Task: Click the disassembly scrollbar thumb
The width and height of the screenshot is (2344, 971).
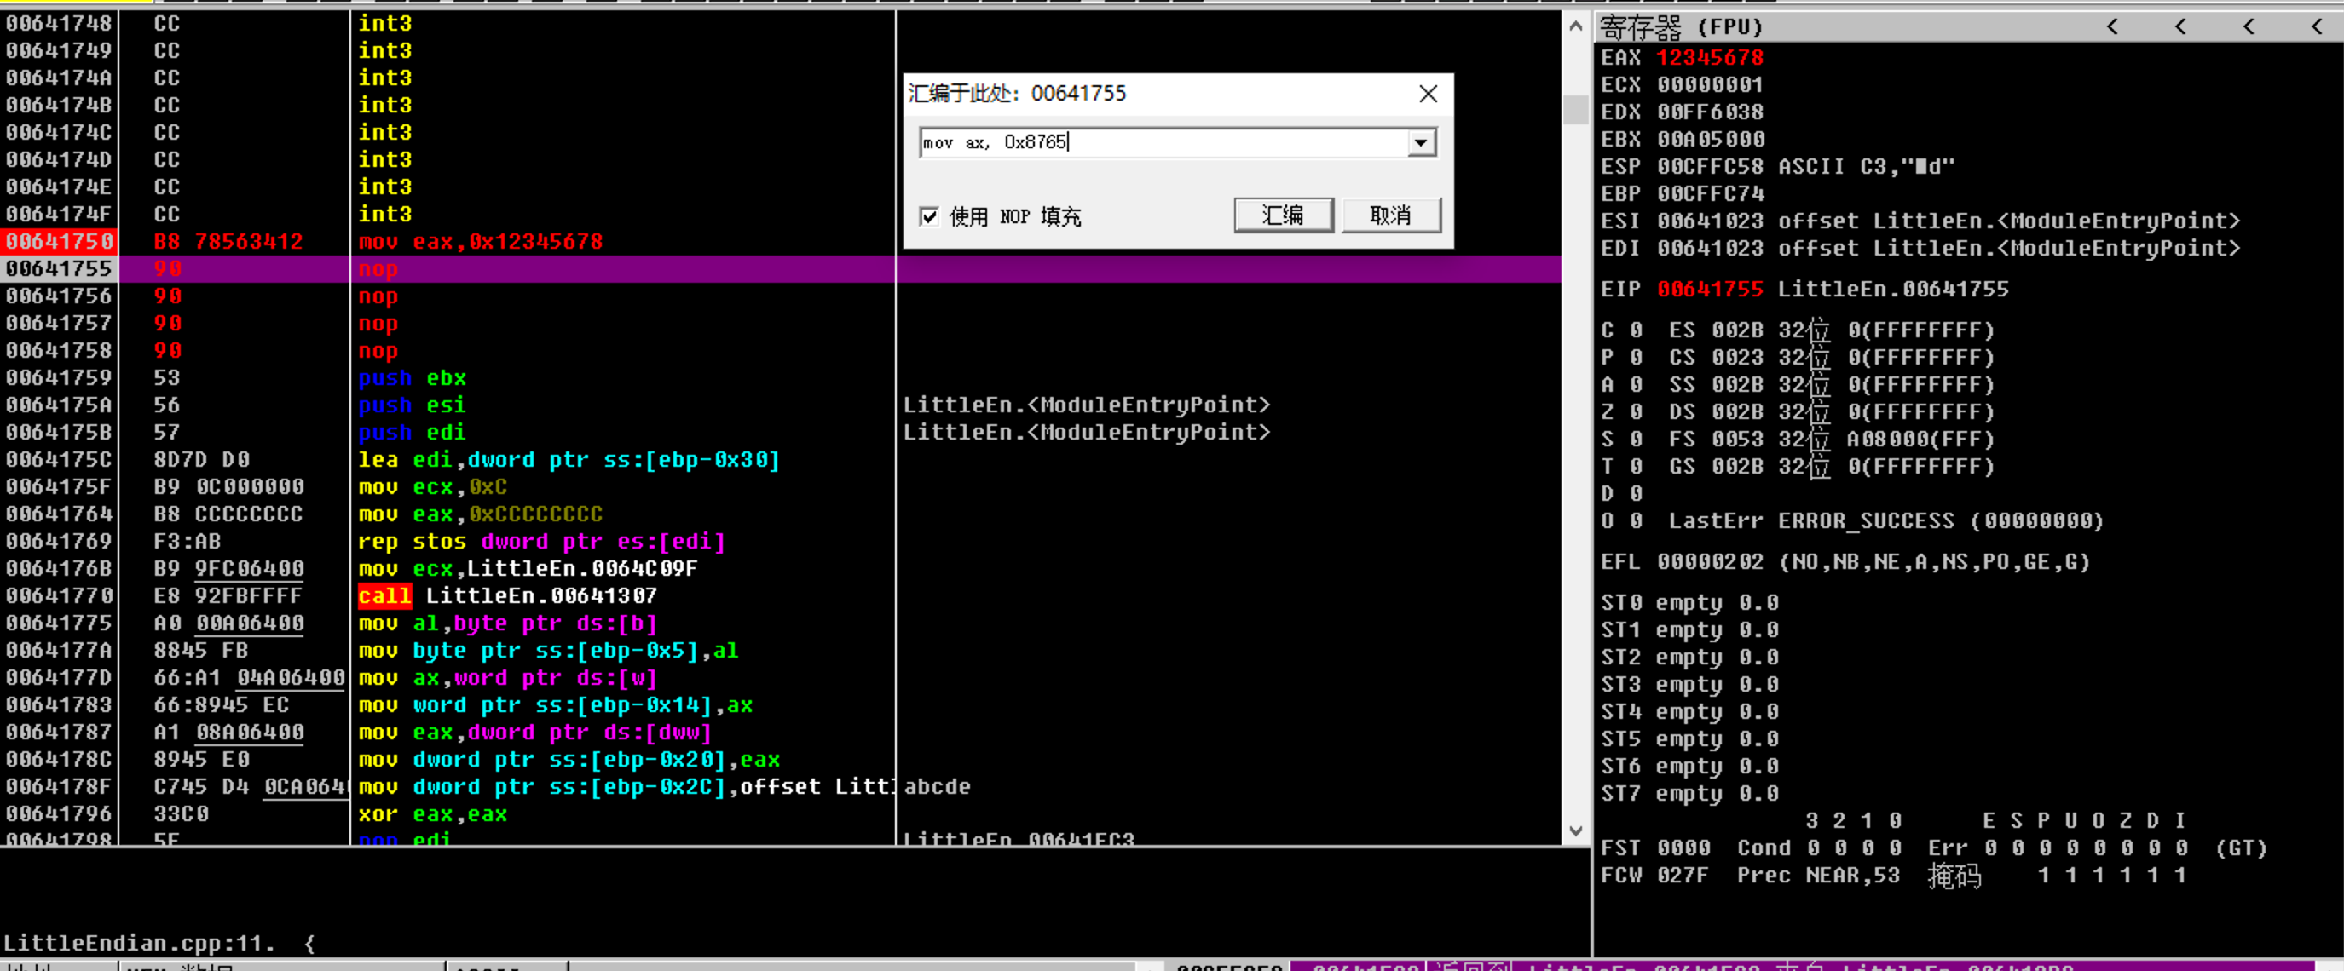Action: click(x=1576, y=109)
